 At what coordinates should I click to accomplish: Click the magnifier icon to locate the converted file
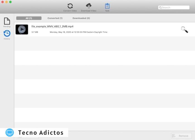point(184,29)
